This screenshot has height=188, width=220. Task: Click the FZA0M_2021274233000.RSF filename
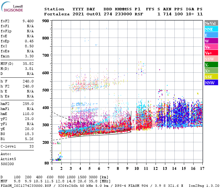[26, 186]
